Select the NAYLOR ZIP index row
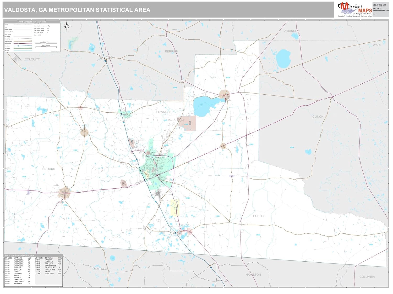Image resolution: width=393 pixels, height=294 pixels. pos(48,260)
